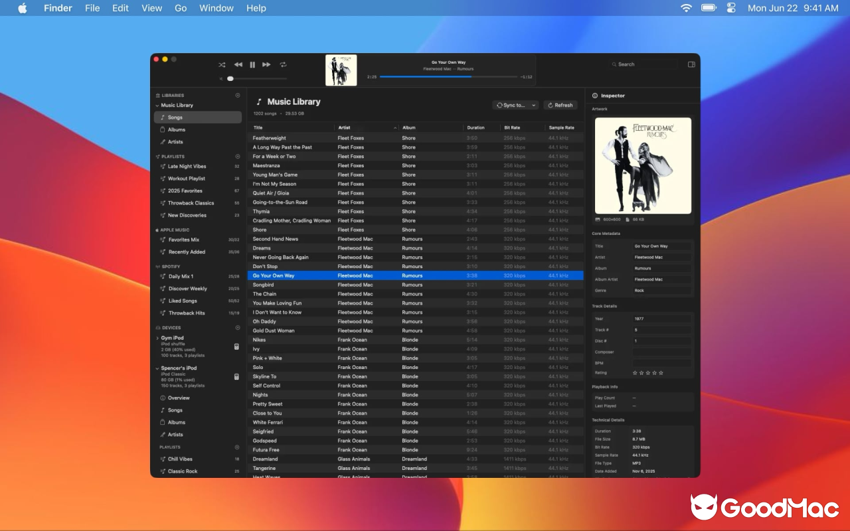Toggle repeat mode in the toolbar
850x531 pixels.
coord(283,64)
